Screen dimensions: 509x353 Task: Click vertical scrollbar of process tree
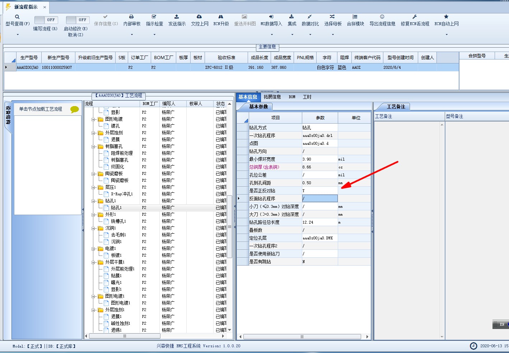(230, 226)
